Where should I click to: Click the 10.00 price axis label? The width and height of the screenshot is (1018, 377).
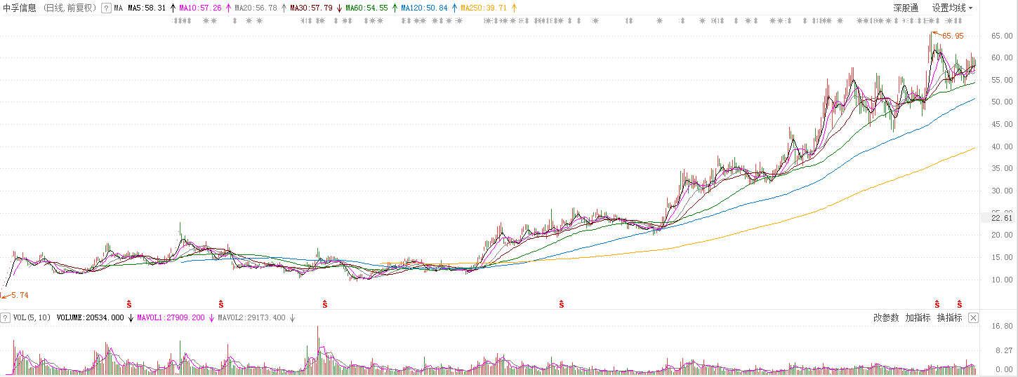[1002, 280]
